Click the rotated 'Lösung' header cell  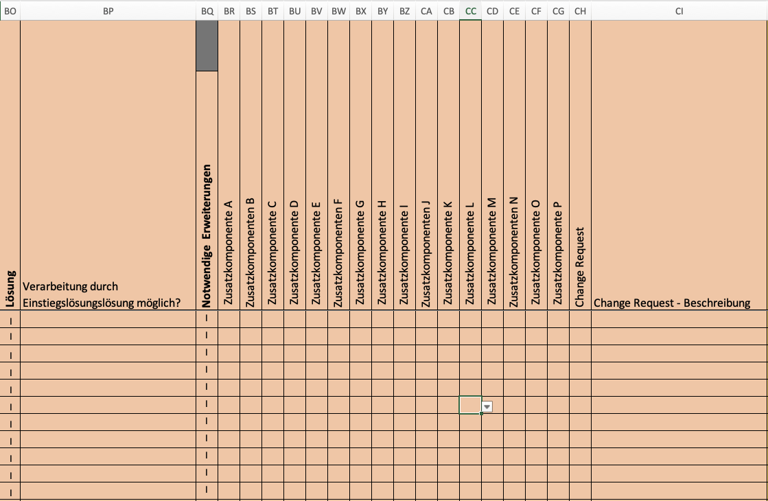(10, 292)
